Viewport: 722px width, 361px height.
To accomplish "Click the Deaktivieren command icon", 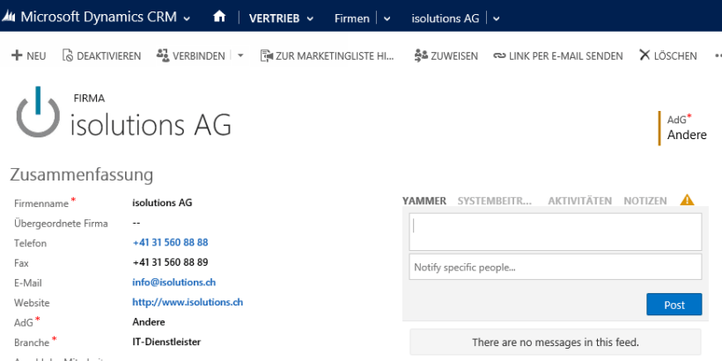I will (x=68, y=55).
